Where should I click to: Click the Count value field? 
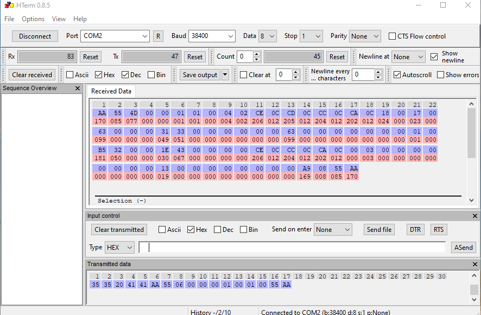click(x=245, y=57)
